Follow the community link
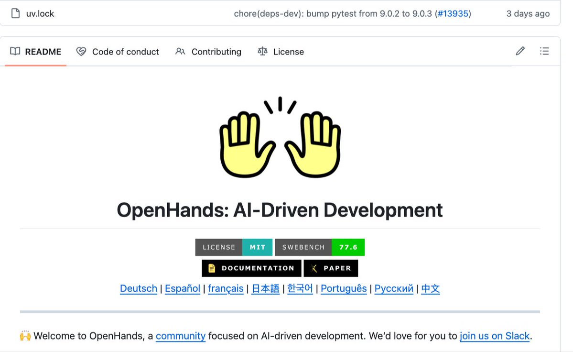The image size is (573, 352). 181,336
